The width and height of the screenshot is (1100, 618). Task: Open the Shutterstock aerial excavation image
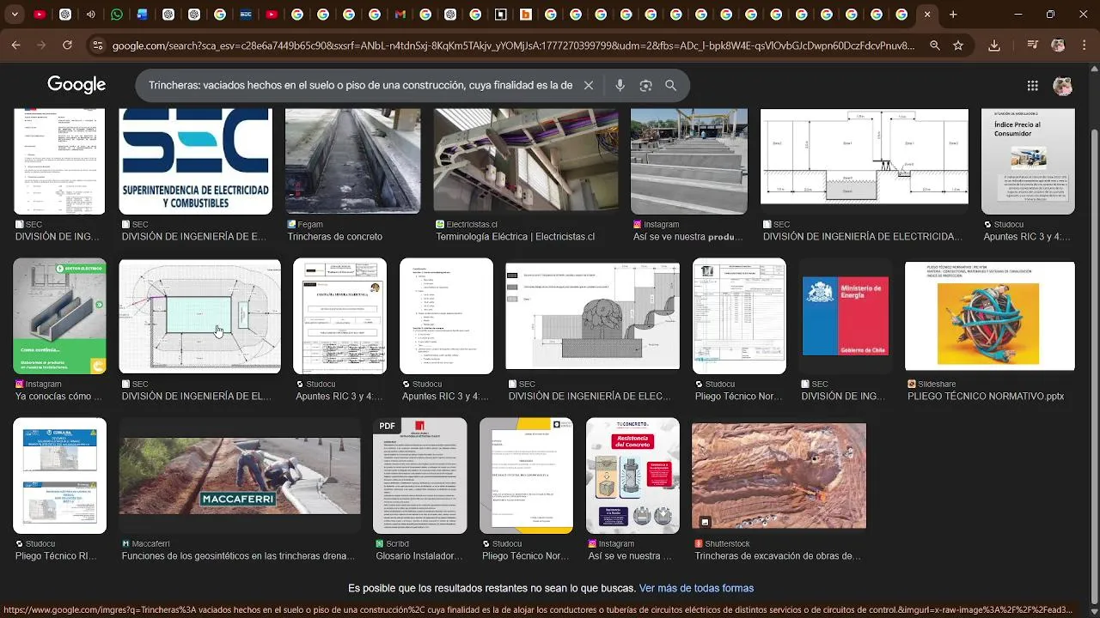[779, 476]
